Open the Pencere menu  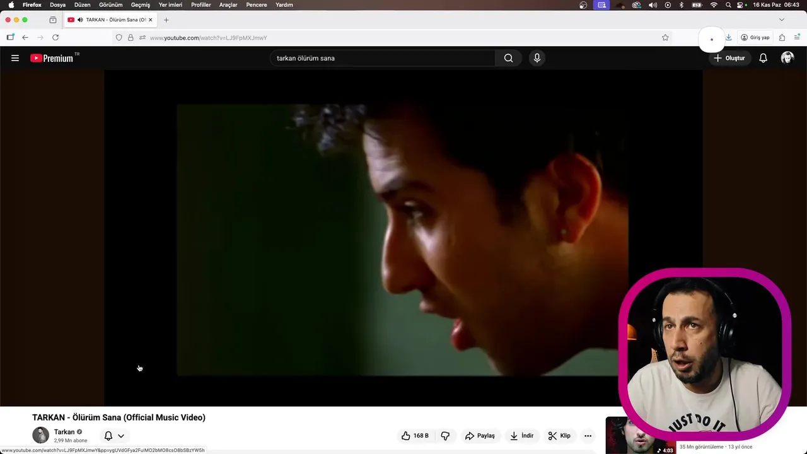pos(257,5)
